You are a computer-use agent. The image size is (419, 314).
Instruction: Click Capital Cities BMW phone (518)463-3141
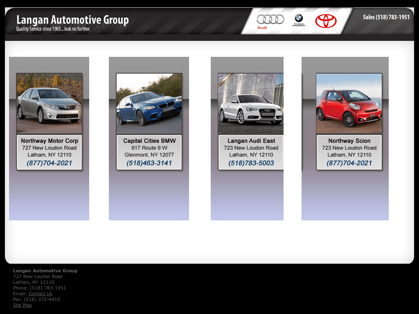pyautogui.click(x=149, y=163)
